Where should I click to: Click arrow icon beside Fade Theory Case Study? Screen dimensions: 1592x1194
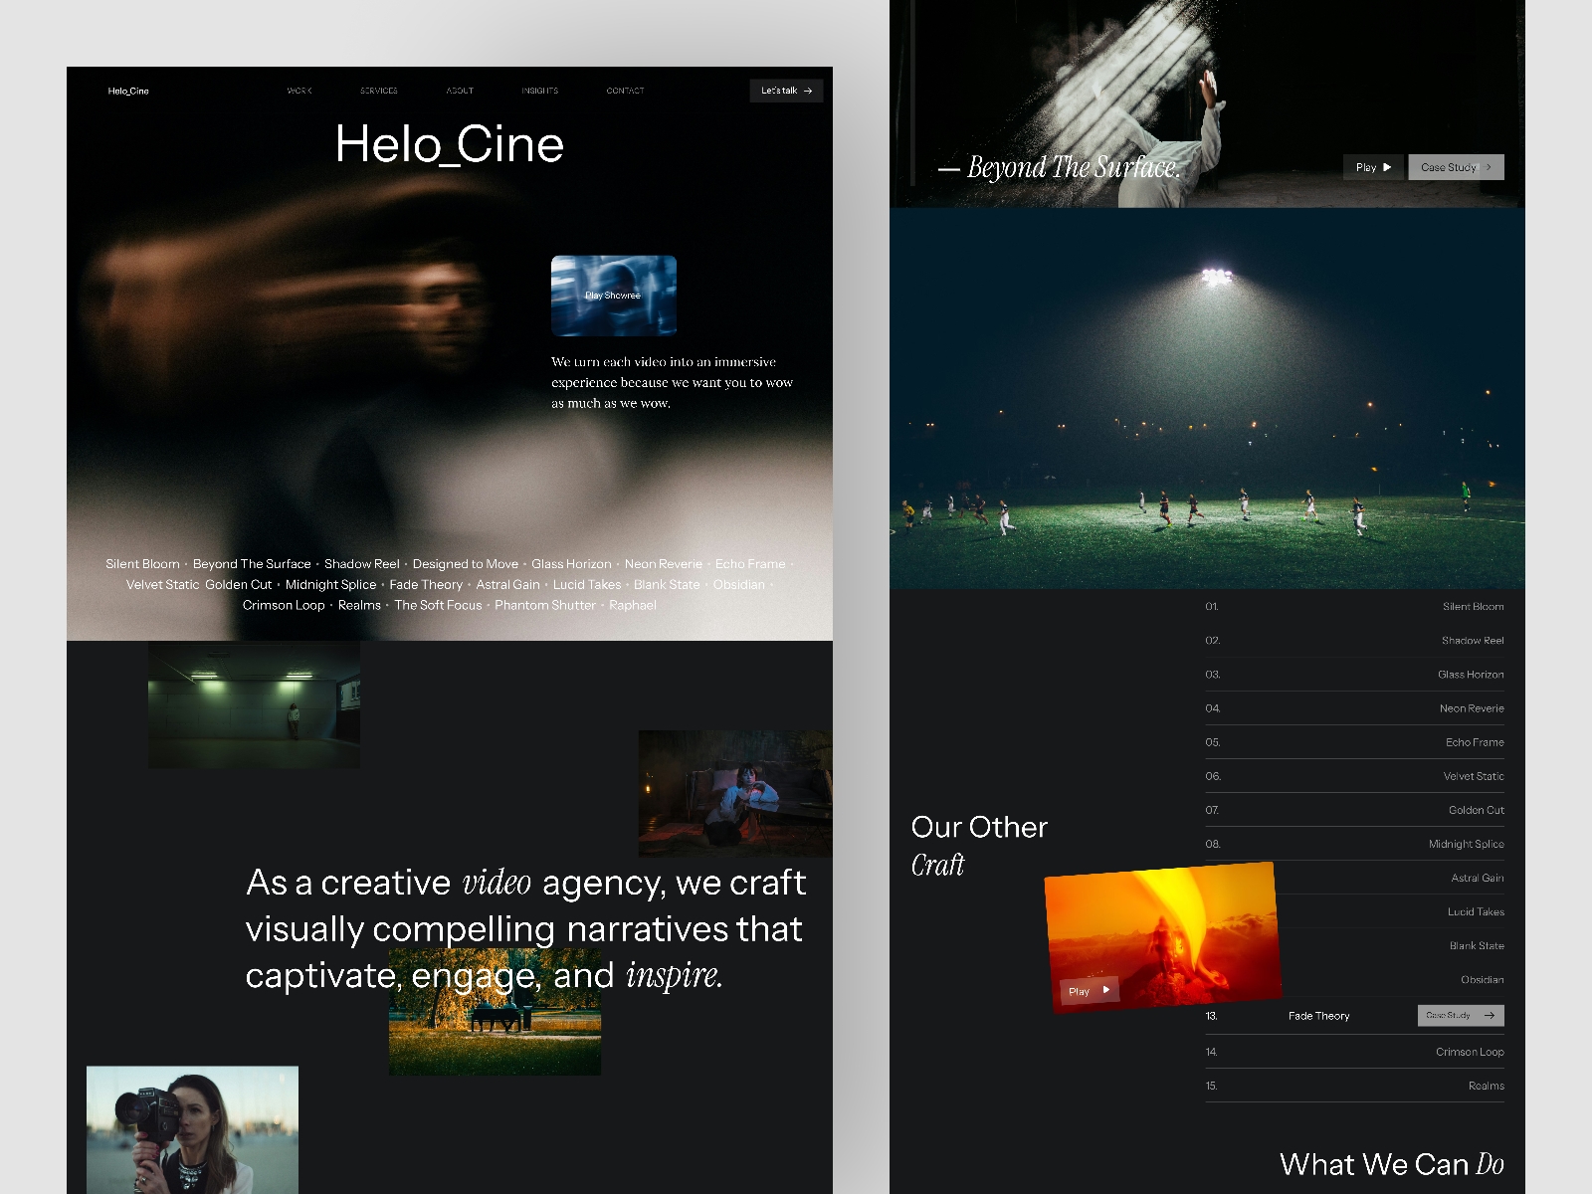pyautogui.click(x=1490, y=1015)
